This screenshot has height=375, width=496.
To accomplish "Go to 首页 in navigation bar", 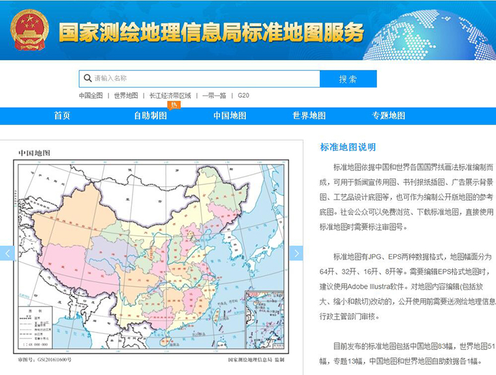I will pos(62,116).
